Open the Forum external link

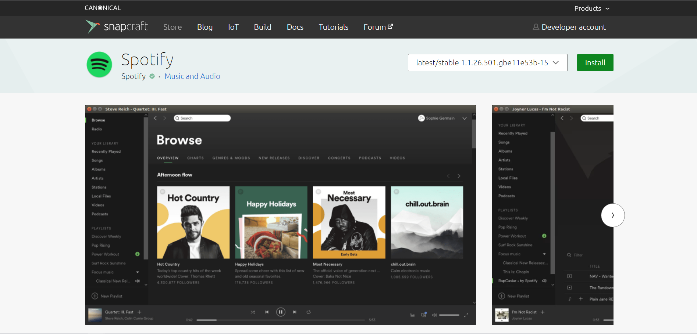pos(378,27)
